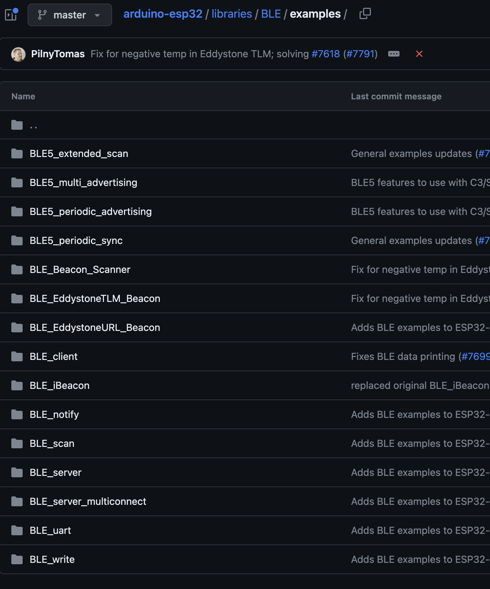The width and height of the screenshot is (490, 589).
Task: Click the BLE_server_multiconnect folder icon
Action: point(17,501)
